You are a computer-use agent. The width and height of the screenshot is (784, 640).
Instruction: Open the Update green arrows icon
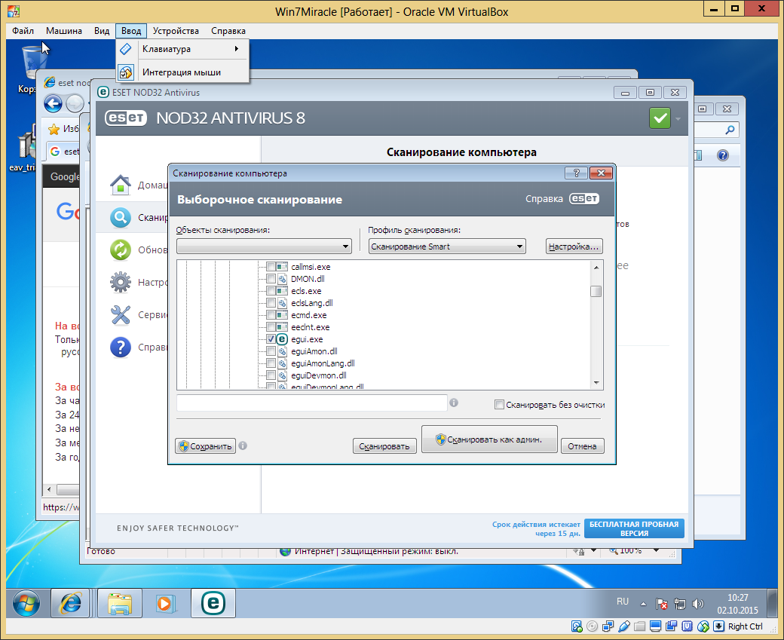[121, 250]
